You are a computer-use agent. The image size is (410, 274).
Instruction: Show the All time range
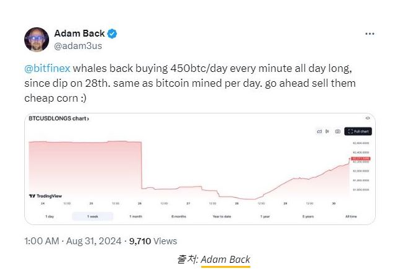click(x=350, y=216)
